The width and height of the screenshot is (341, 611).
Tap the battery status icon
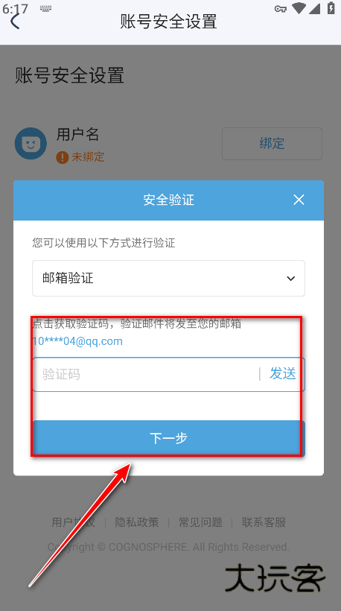pyautogui.click(x=331, y=7)
